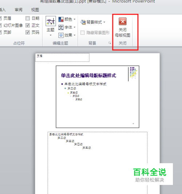
Task: Switch to the 视图 ribbon tab
Action: pos(35,10)
